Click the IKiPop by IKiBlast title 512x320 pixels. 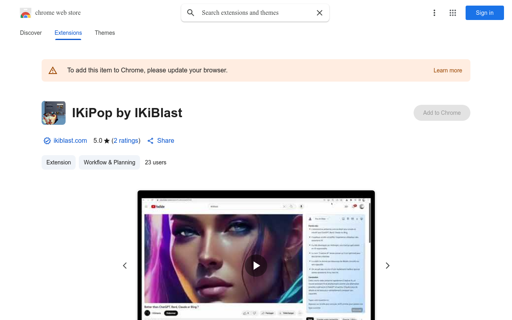(127, 113)
